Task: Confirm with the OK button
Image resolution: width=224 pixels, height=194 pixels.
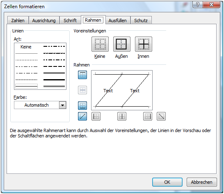Action: (167, 182)
